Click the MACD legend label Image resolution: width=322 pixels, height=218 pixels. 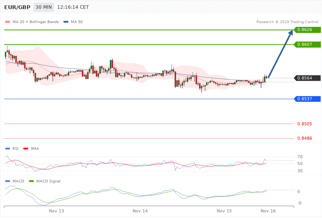(18, 181)
